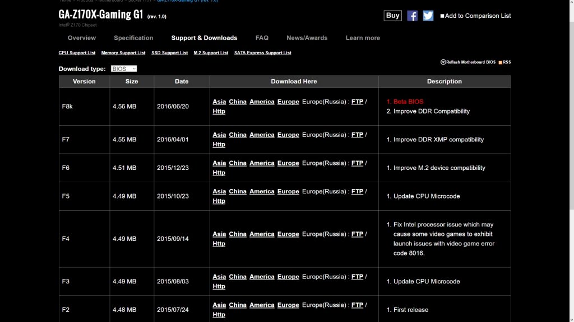
Task: Download F7 BIOS from Europe server
Action: click(288, 135)
